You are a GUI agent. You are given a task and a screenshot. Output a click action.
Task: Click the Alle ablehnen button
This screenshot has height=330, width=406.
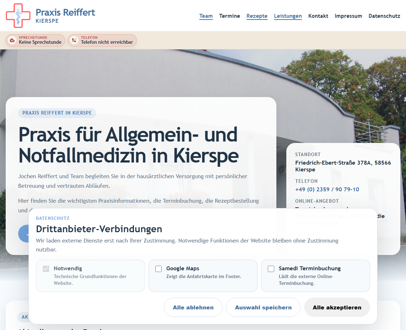coord(193,307)
